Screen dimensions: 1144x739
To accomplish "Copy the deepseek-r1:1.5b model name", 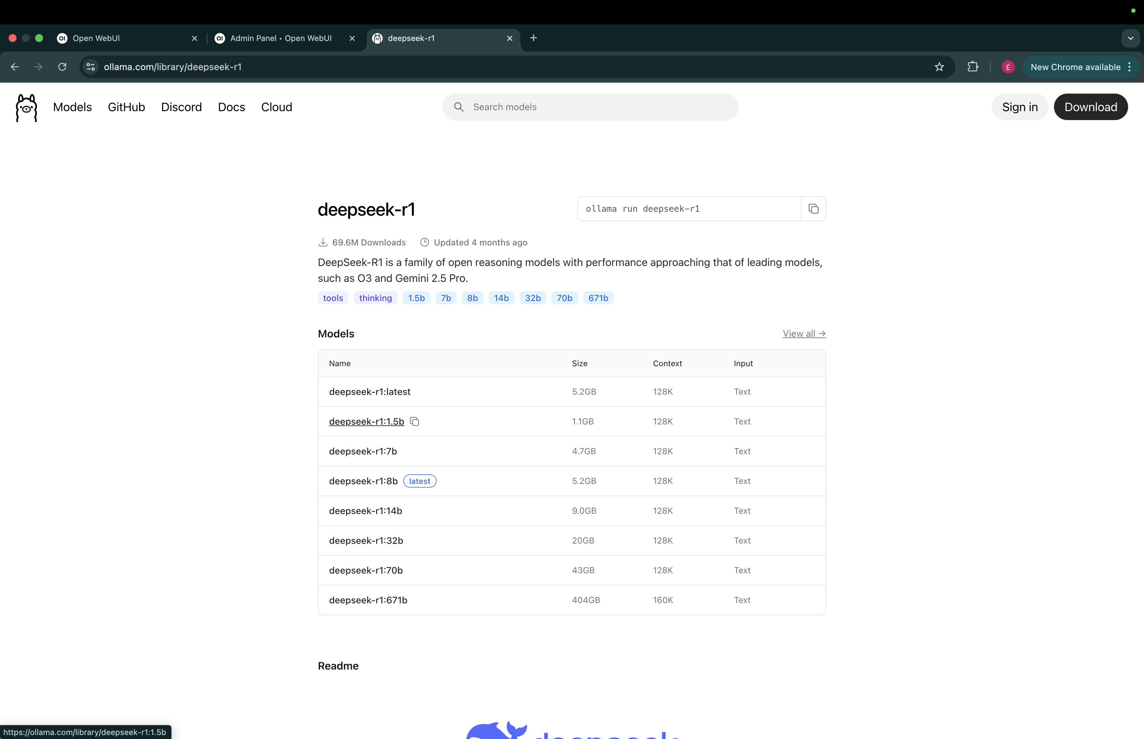I will (414, 421).
